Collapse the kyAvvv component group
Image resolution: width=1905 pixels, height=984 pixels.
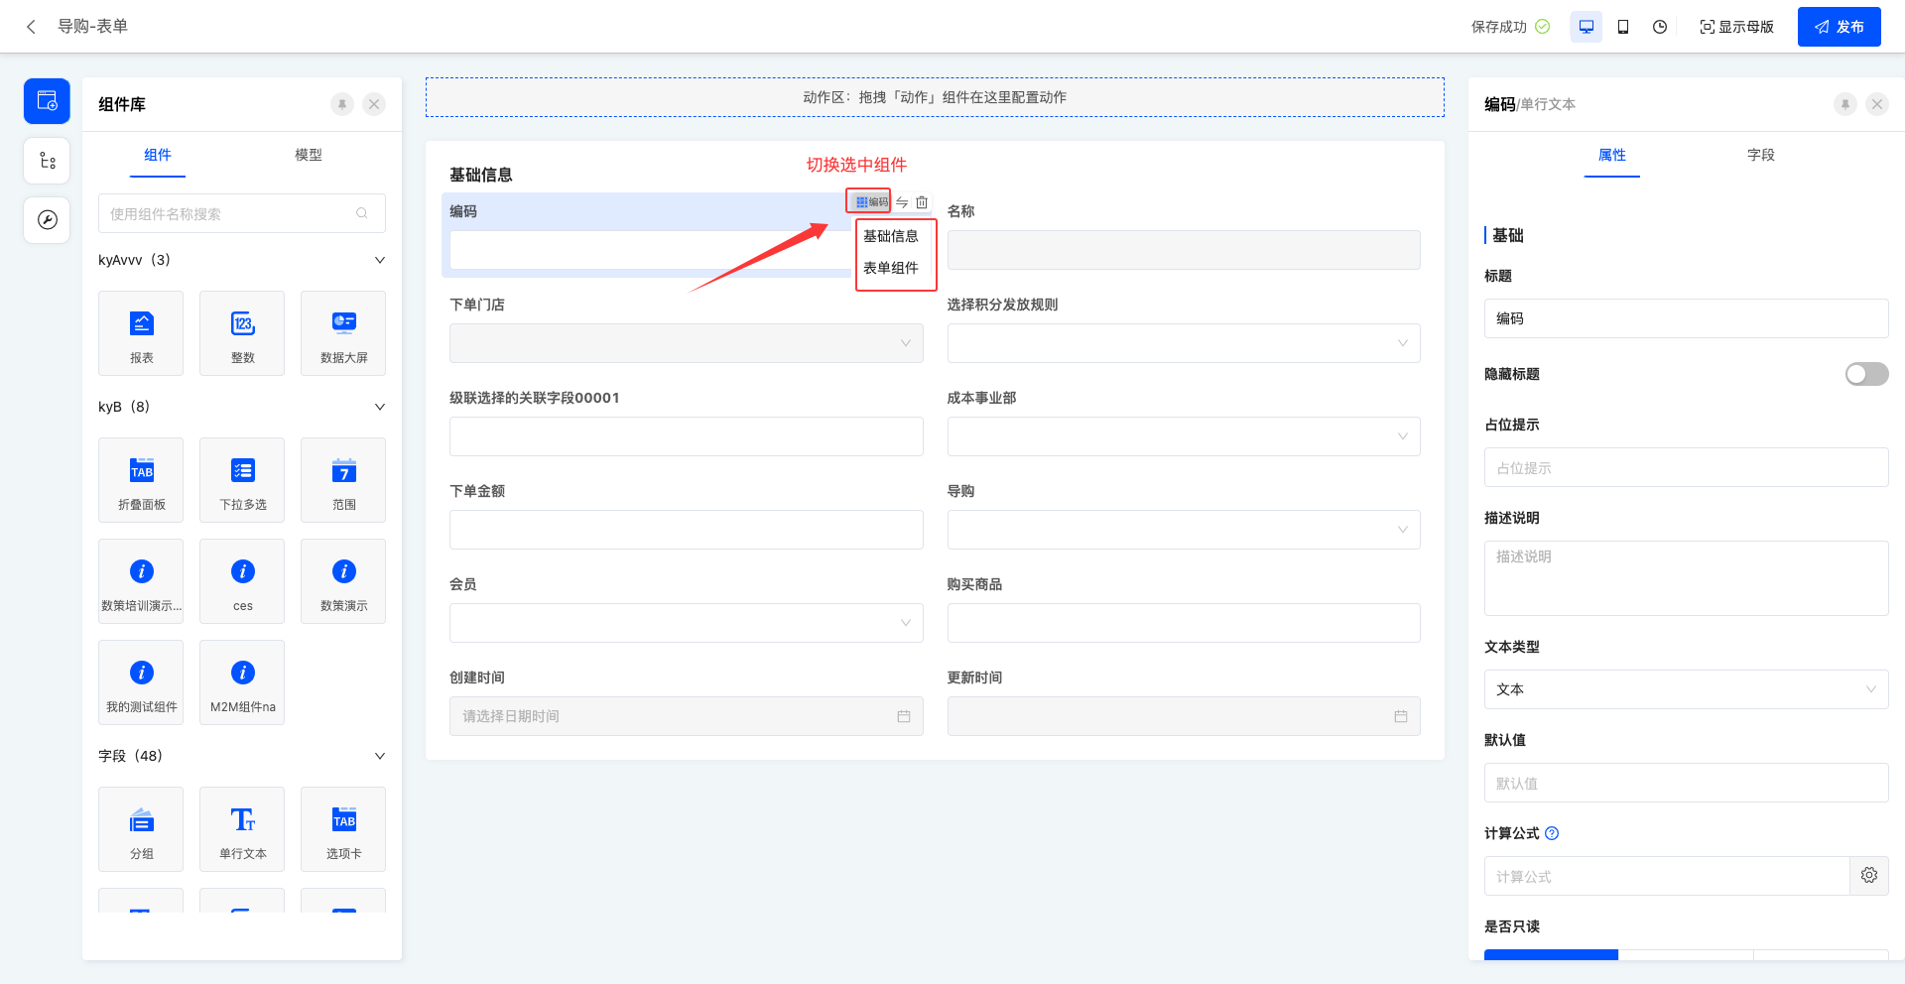point(379,260)
